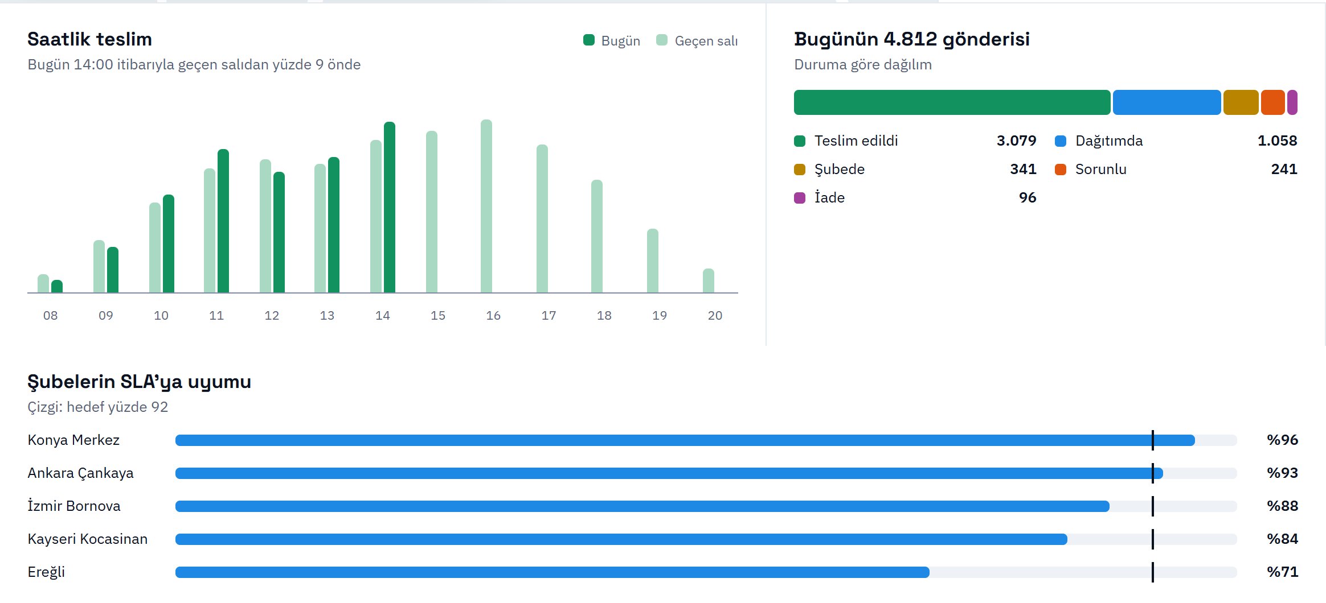
Task: Click the Ereğli SLA progress bar
Action: point(706,572)
